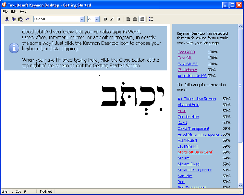Select the Arial font link
The width and height of the screenshot is (244, 195).
click(181, 111)
